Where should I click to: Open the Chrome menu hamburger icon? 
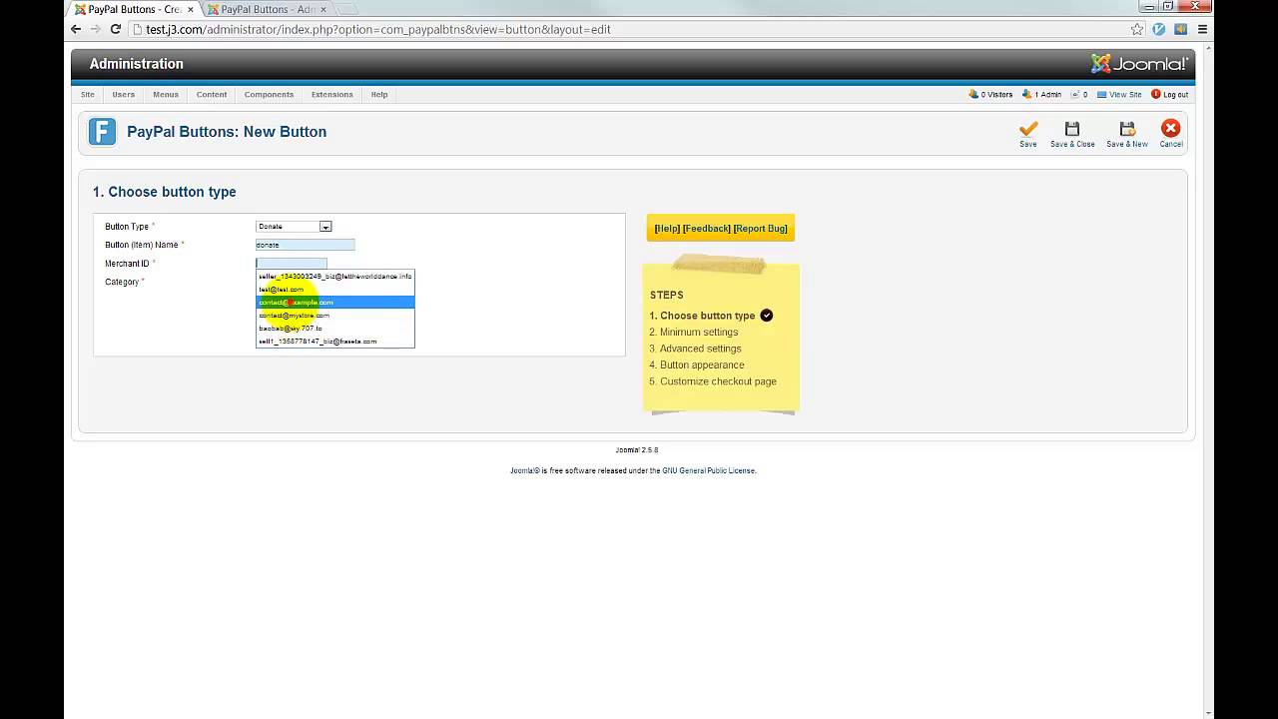click(x=1202, y=29)
